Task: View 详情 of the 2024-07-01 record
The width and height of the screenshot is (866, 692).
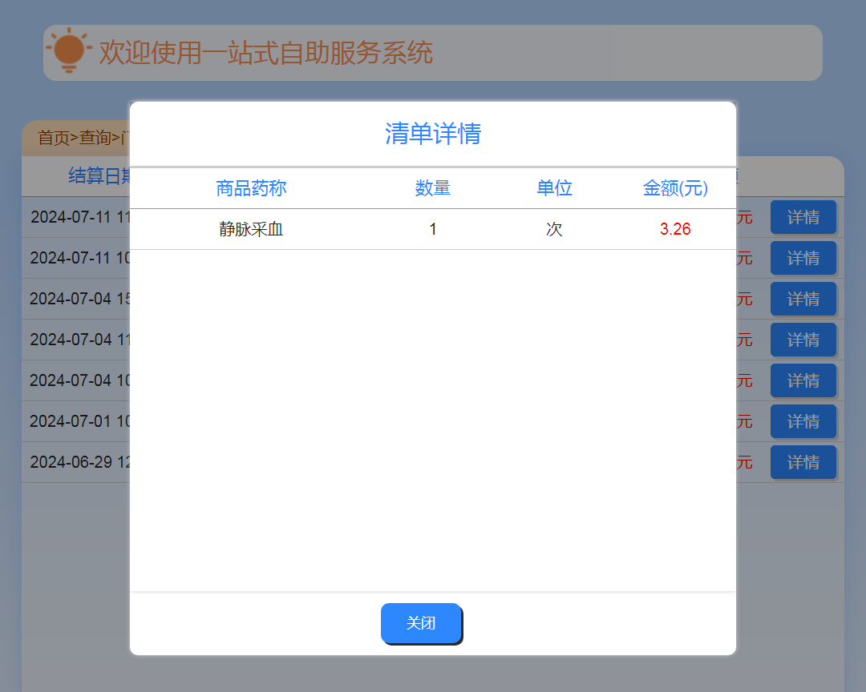Action: click(x=803, y=421)
